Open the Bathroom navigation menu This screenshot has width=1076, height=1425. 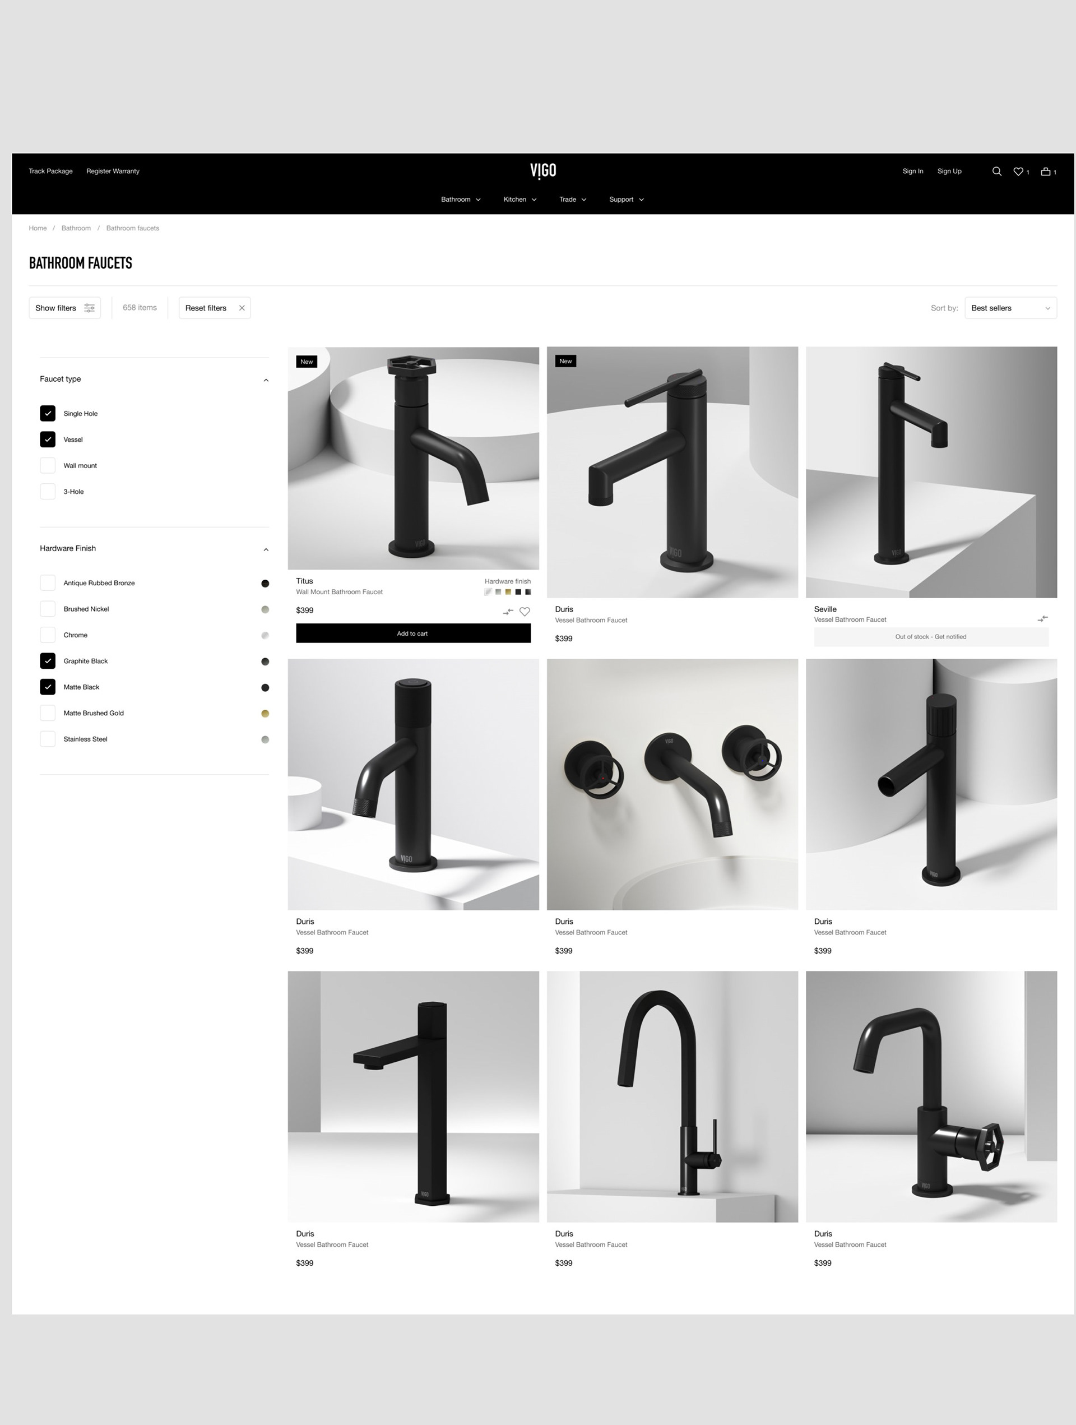pyautogui.click(x=461, y=199)
